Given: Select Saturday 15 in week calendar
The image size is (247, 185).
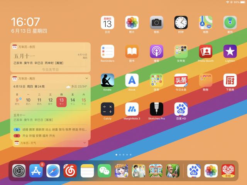Looking at the screenshot, I should [84, 101].
